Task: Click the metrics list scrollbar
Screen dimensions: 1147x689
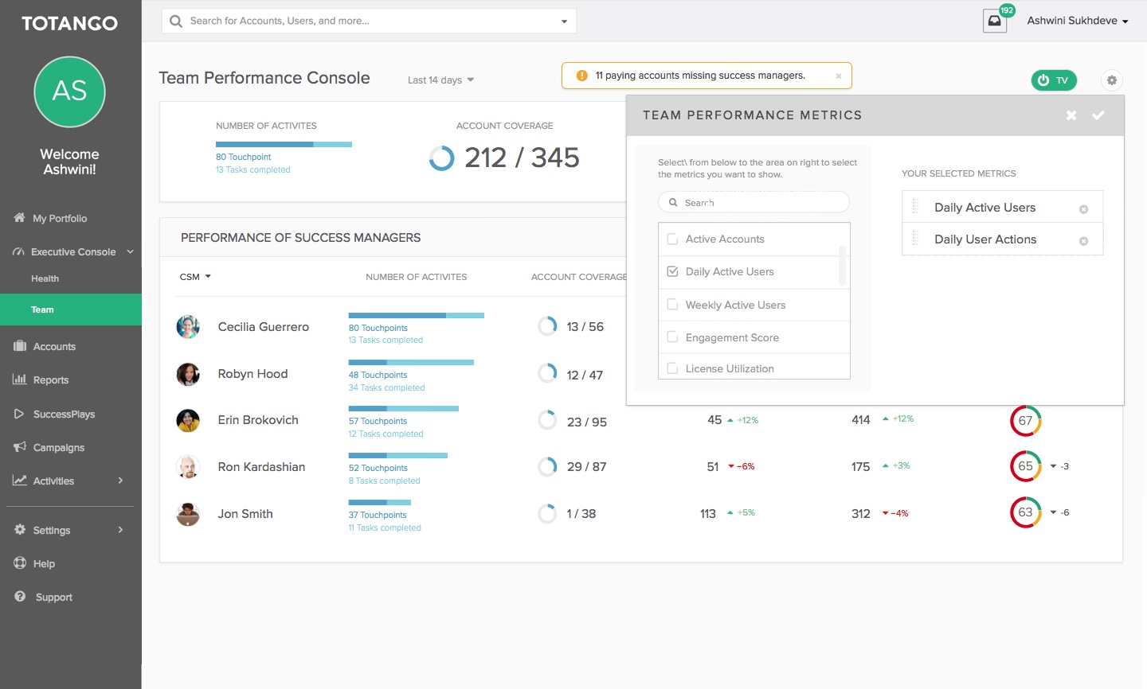Action: (842, 266)
